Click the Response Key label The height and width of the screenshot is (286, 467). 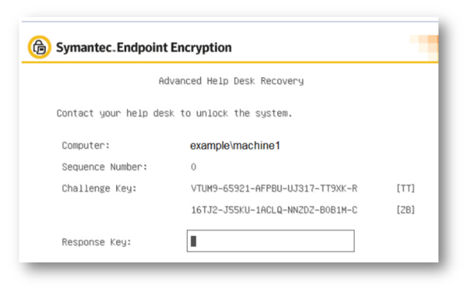96,242
